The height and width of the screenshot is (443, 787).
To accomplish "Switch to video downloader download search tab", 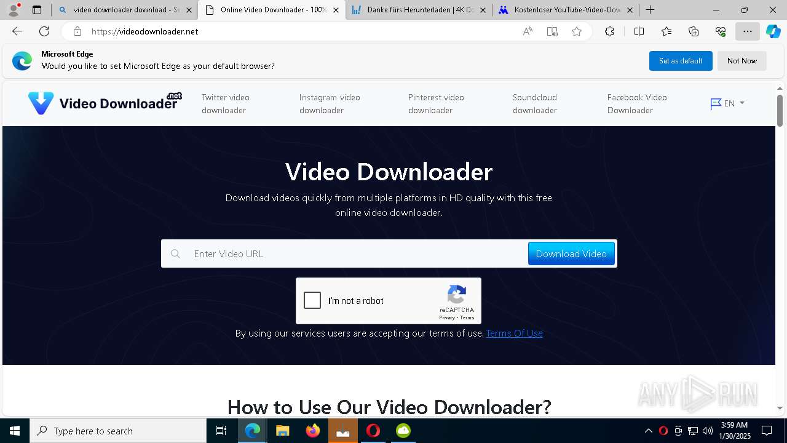I will [x=124, y=10].
